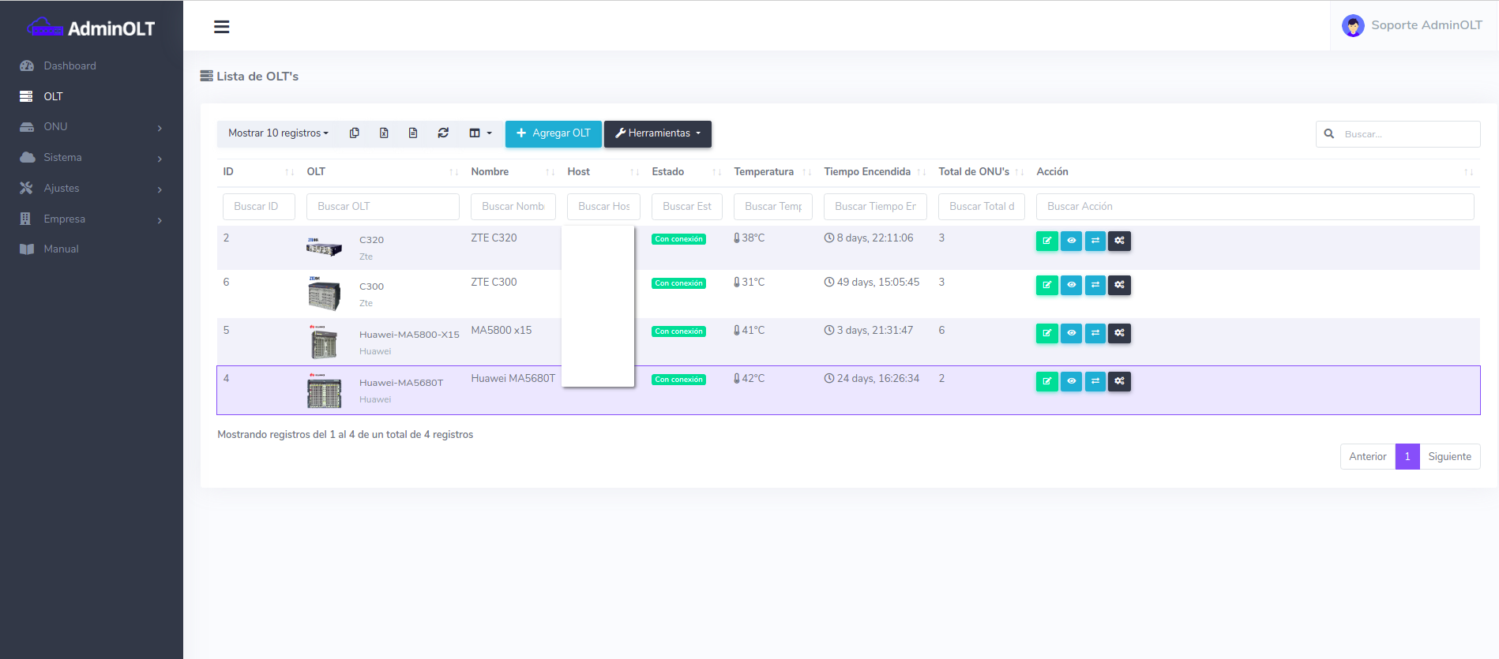Click the eye icon for Huawei-MA5800-X15
Image resolution: width=1499 pixels, height=659 pixels.
coord(1071,333)
